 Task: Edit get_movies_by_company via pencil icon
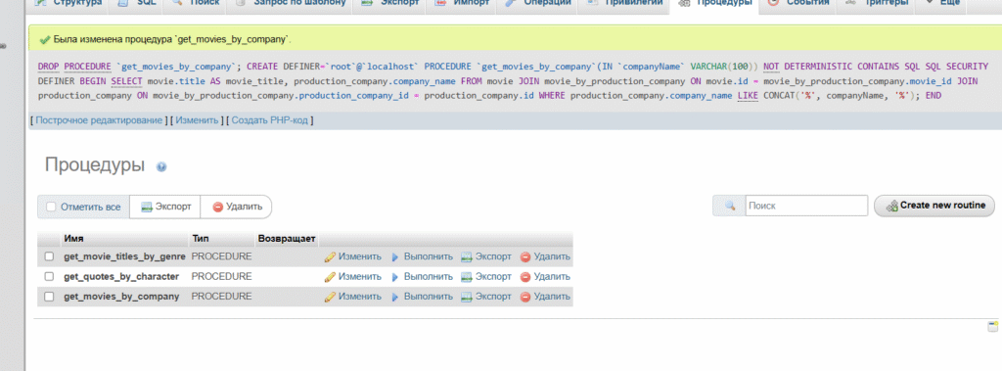point(330,297)
